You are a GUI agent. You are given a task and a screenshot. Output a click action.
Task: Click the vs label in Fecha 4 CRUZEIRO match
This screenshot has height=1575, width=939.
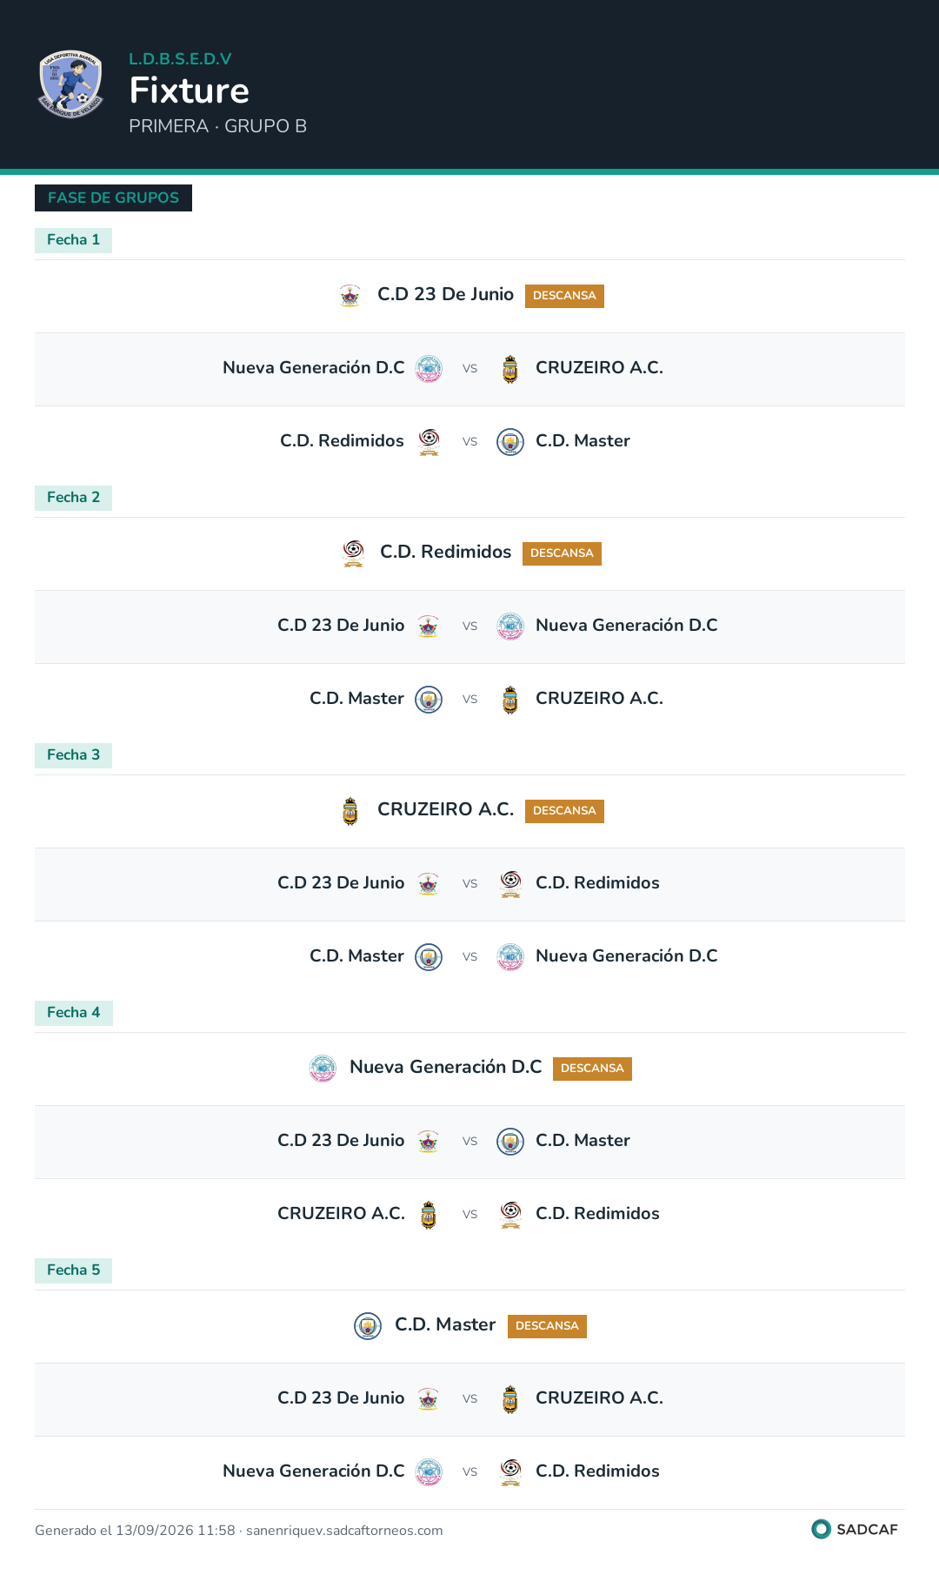tap(469, 1215)
